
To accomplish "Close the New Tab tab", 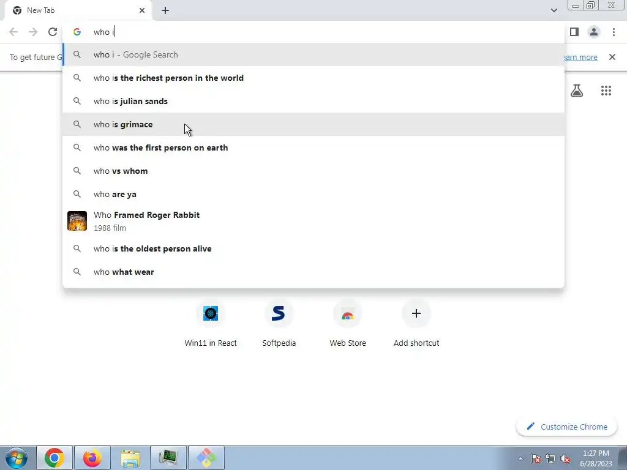I will click(x=142, y=10).
